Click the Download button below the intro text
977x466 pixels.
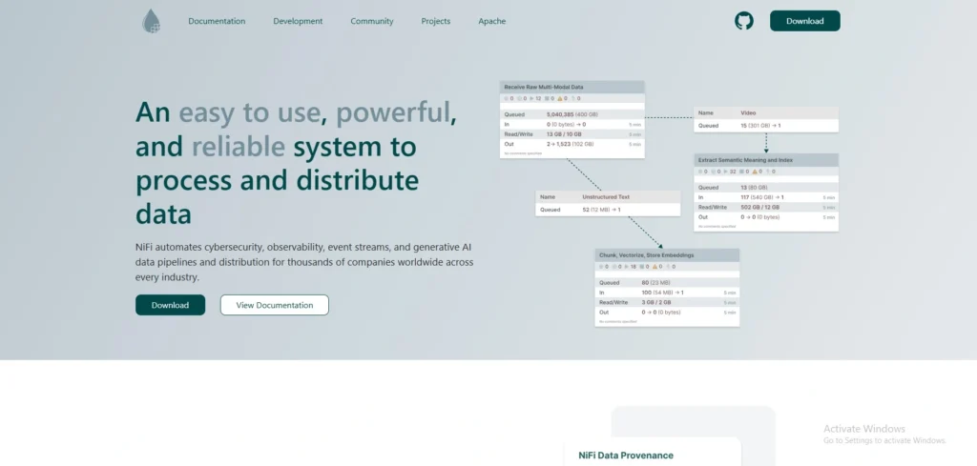tap(170, 305)
